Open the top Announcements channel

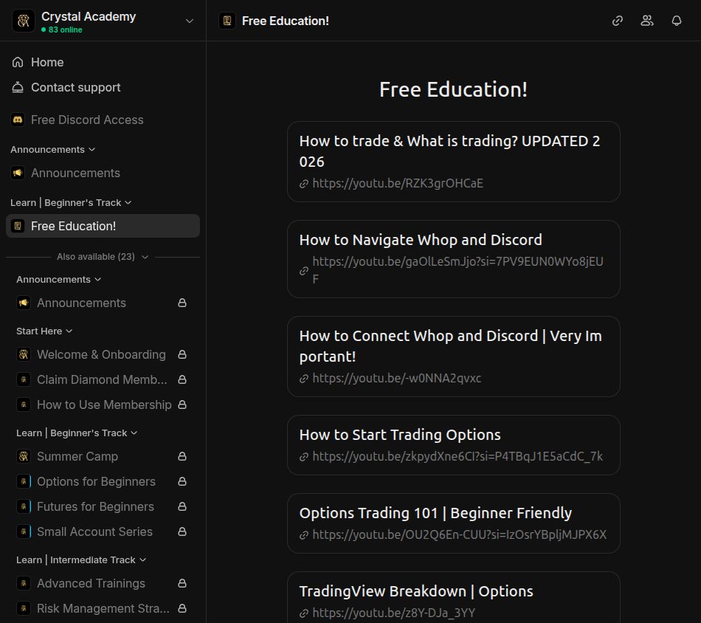click(103, 173)
